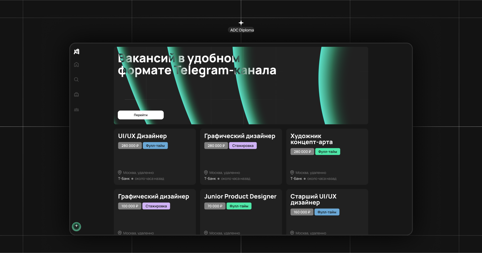Viewport: 482px width, 253px height.
Task: Open the Telegram-channel vacancies banner
Action: pyautogui.click(x=241, y=85)
